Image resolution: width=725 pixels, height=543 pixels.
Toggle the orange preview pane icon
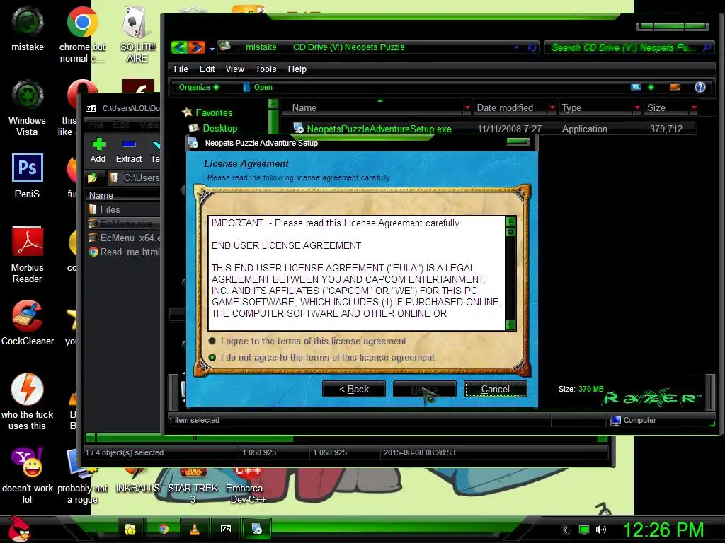tap(675, 87)
